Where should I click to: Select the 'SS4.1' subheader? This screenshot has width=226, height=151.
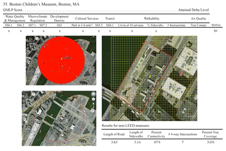coord(110,25)
